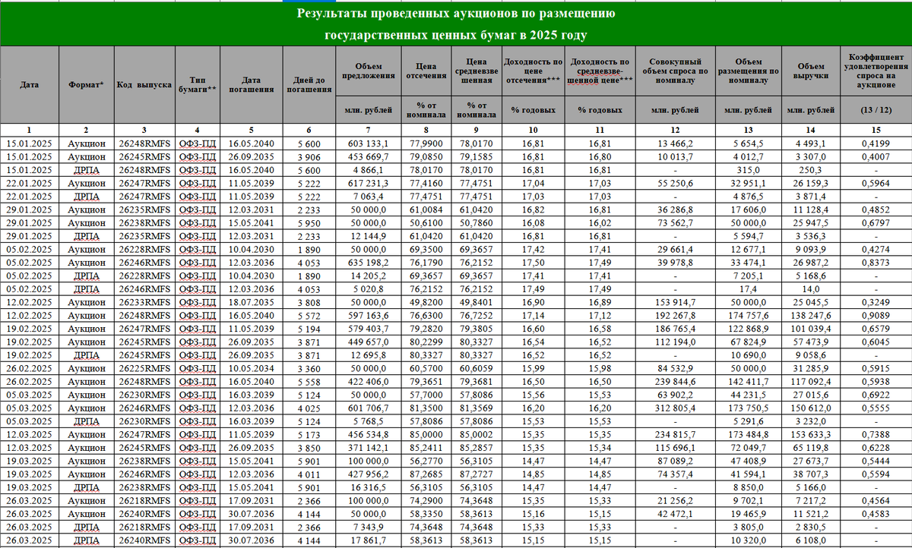This screenshot has width=912, height=548.
Task: Click the revenue value '101 039,4'
Action: (811, 329)
